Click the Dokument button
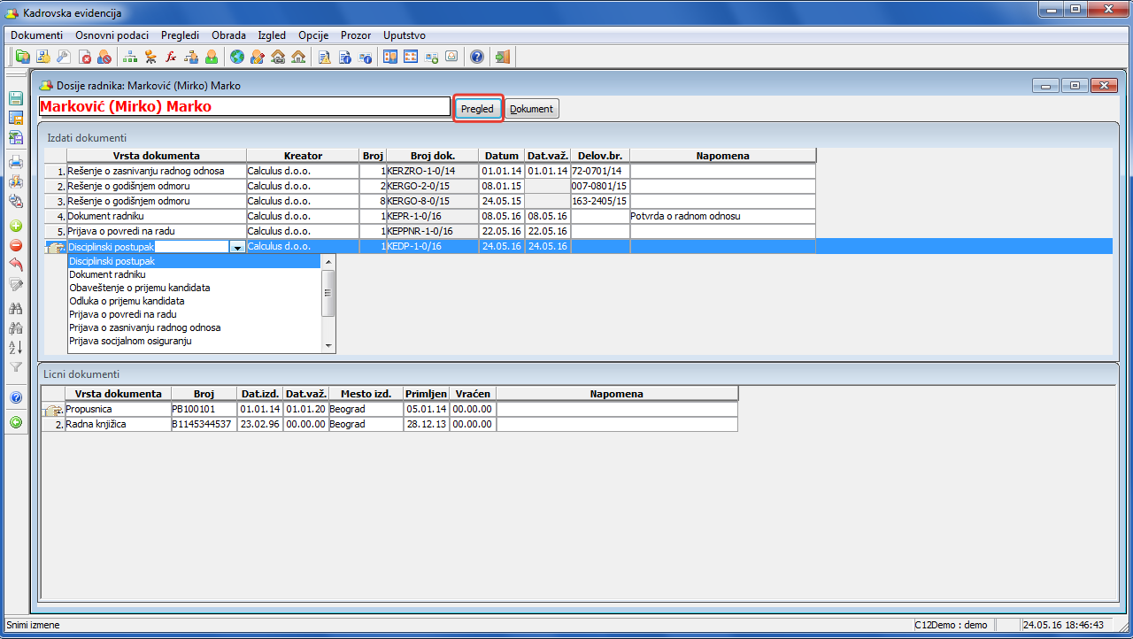Viewport: 1133px width, 639px height. (x=532, y=109)
